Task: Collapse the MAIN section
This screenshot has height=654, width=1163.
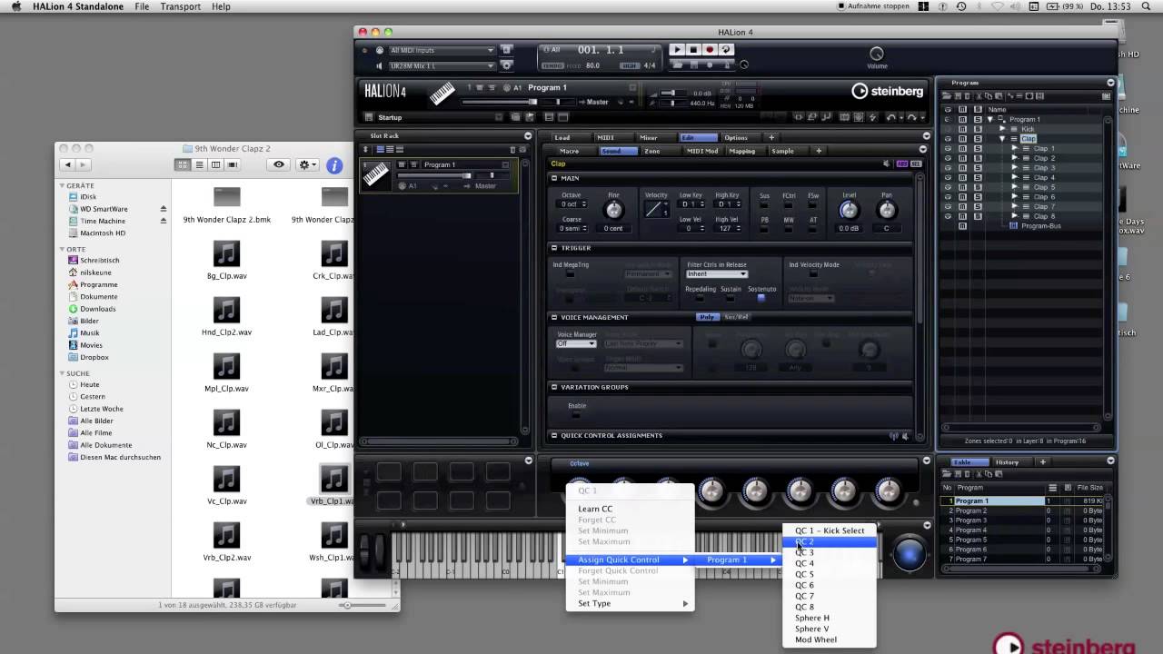Action: coord(554,178)
